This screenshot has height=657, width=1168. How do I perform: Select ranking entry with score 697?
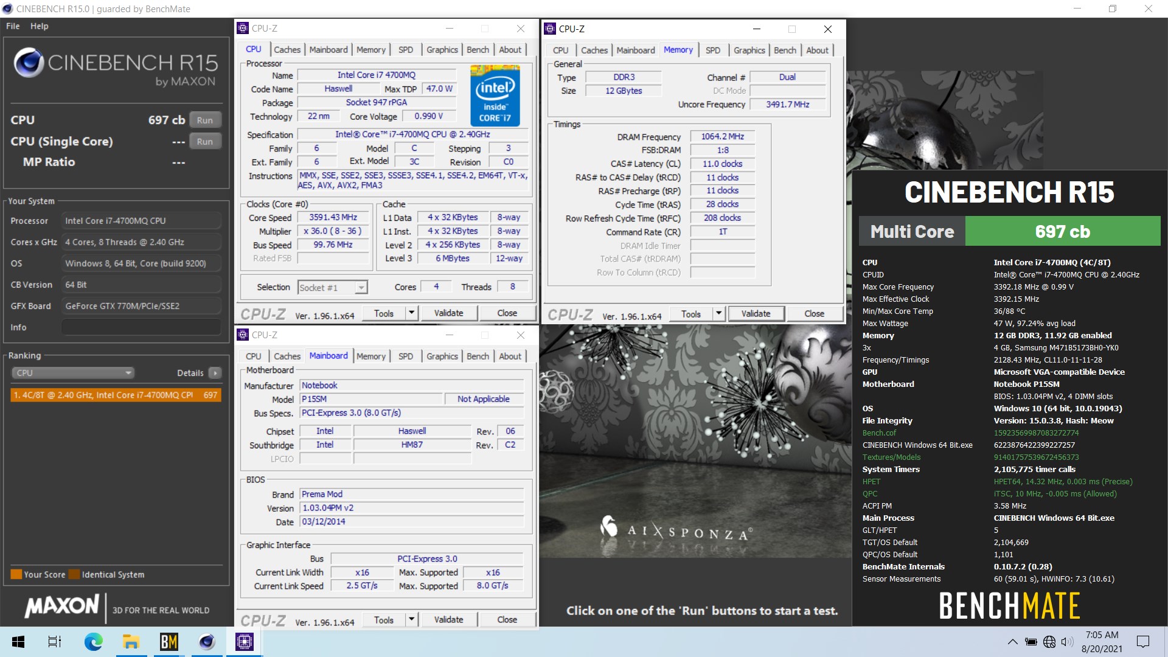116,395
